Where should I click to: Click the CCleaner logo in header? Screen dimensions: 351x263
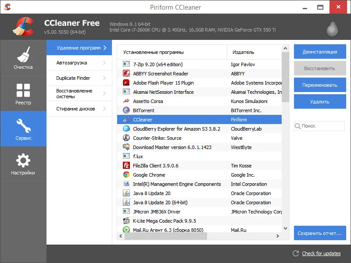click(23, 27)
